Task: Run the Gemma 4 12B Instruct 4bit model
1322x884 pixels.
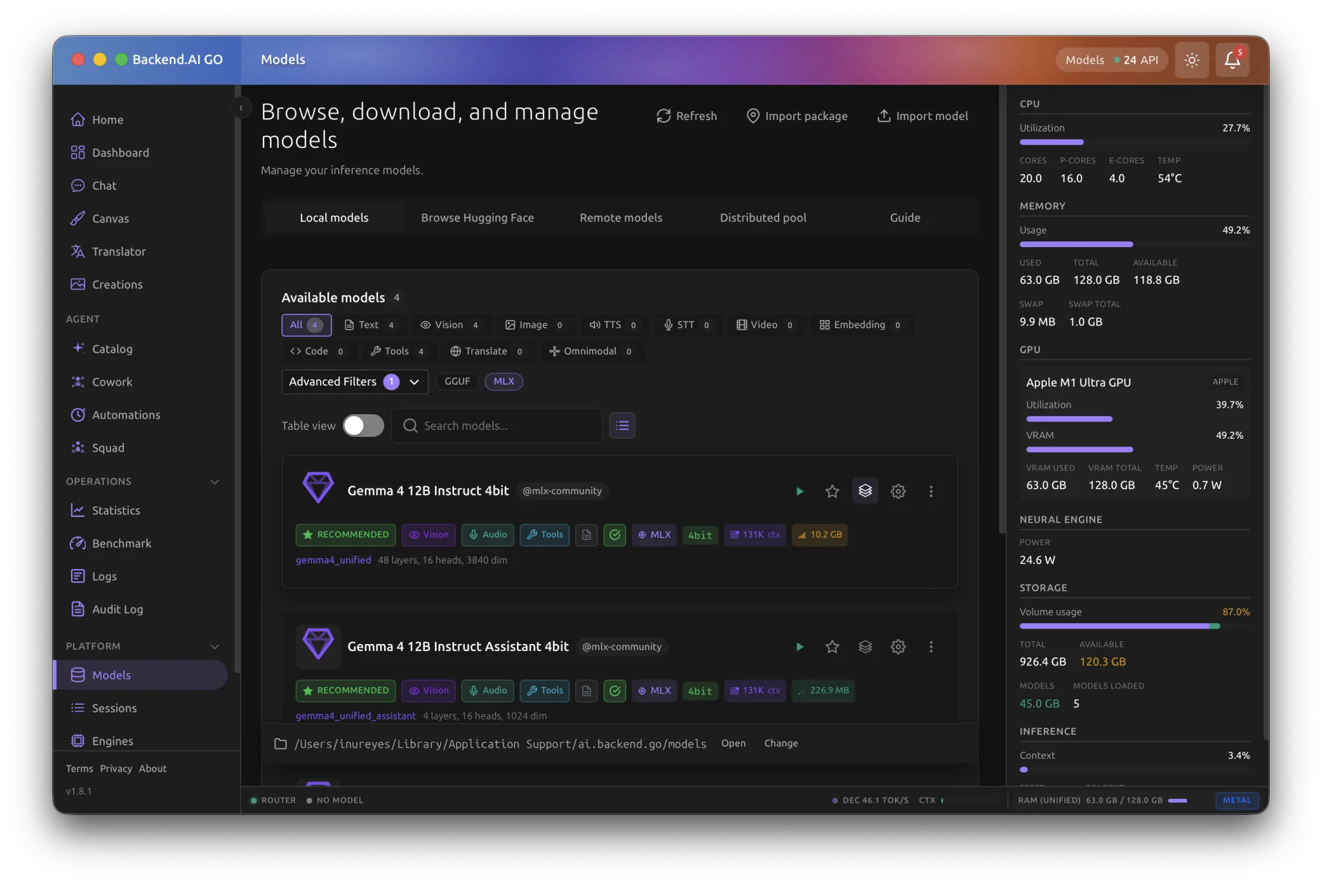Action: pyautogui.click(x=799, y=492)
